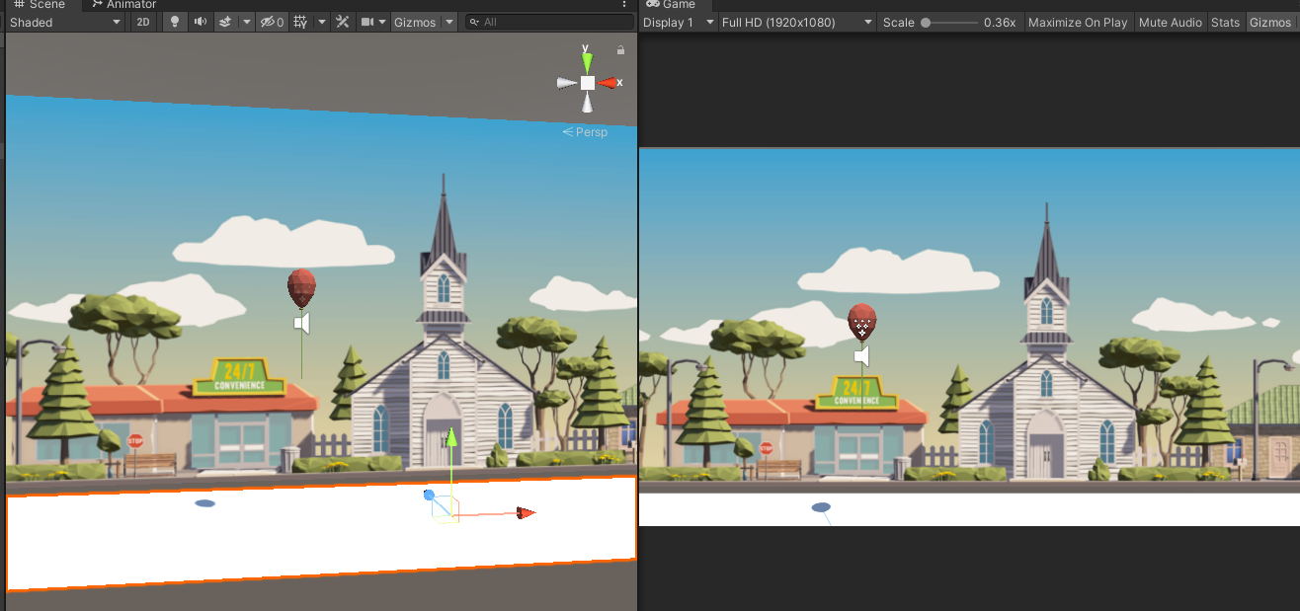The image size is (1300, 611).
Task: Open the Scene view Gizmos dropdown arrow
Action: [449, 22]
